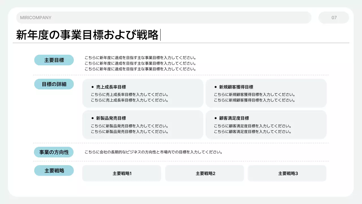
Task: Click the page number 07 badge
Action: [334, 18]
